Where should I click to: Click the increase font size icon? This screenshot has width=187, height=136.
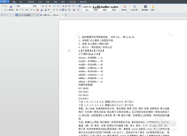[43, 6]
